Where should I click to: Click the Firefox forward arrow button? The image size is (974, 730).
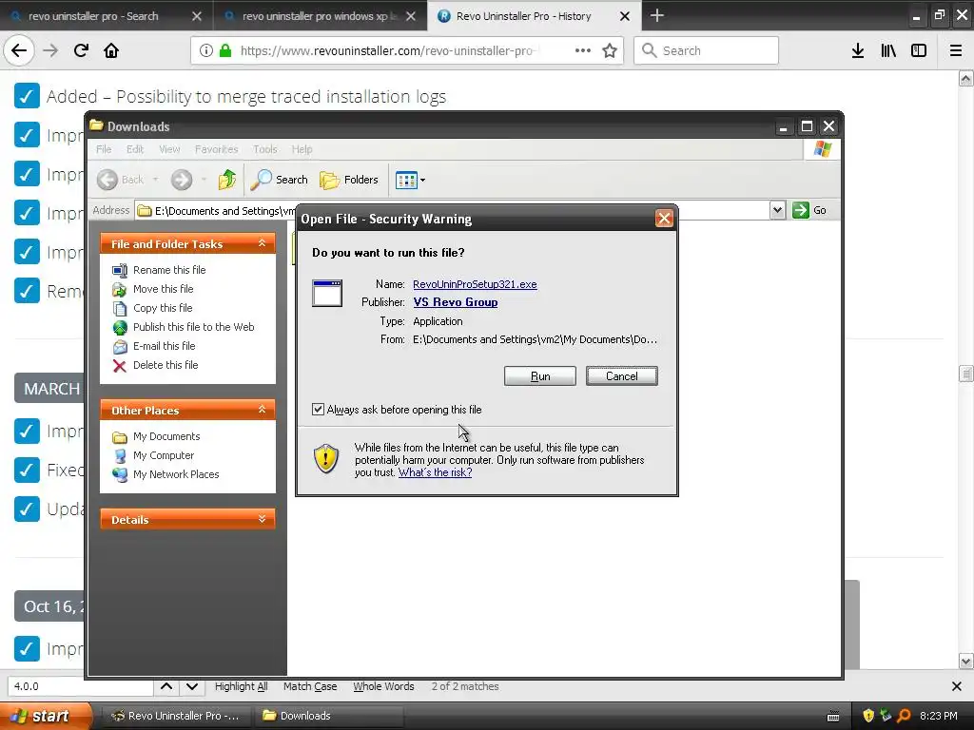[x=51, y=51]
